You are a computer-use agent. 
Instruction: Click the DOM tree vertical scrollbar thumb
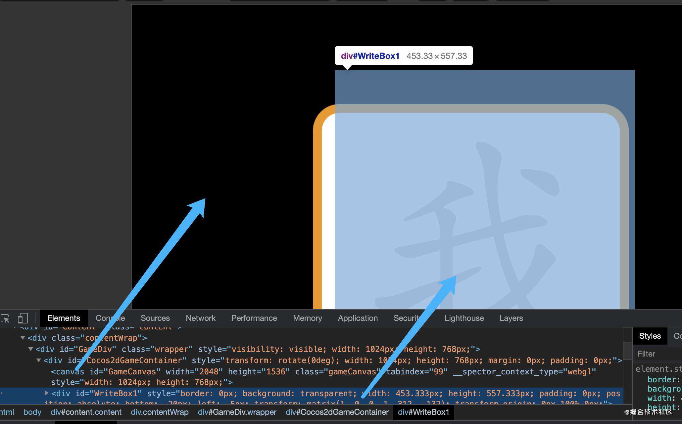point(628,351)
